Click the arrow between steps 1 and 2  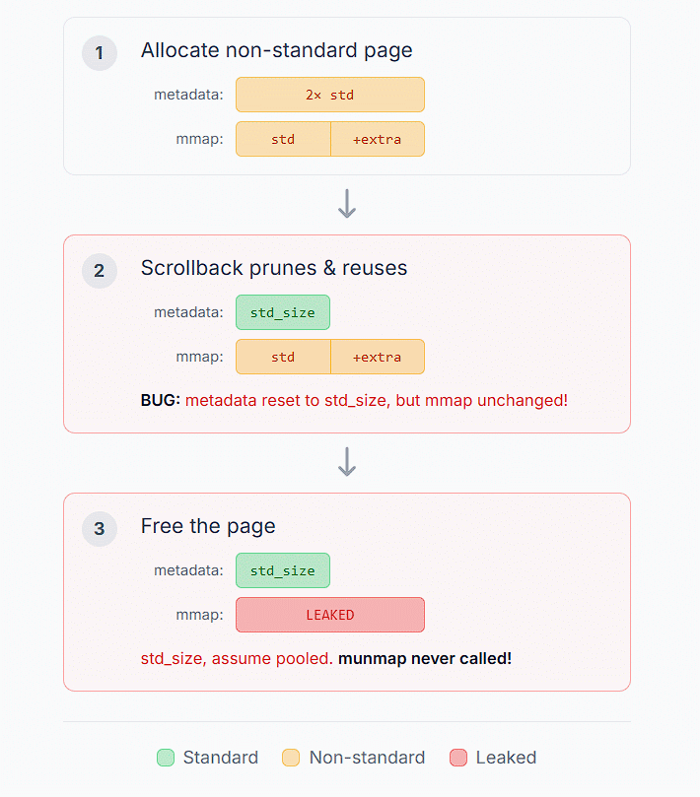[x=346, y=204]
